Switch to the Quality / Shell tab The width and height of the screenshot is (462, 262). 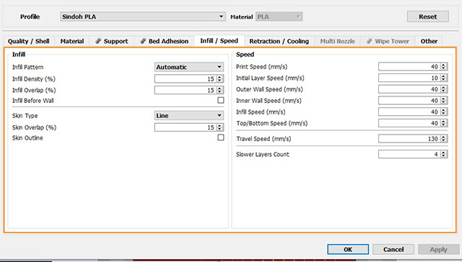[x=29, y=41]
